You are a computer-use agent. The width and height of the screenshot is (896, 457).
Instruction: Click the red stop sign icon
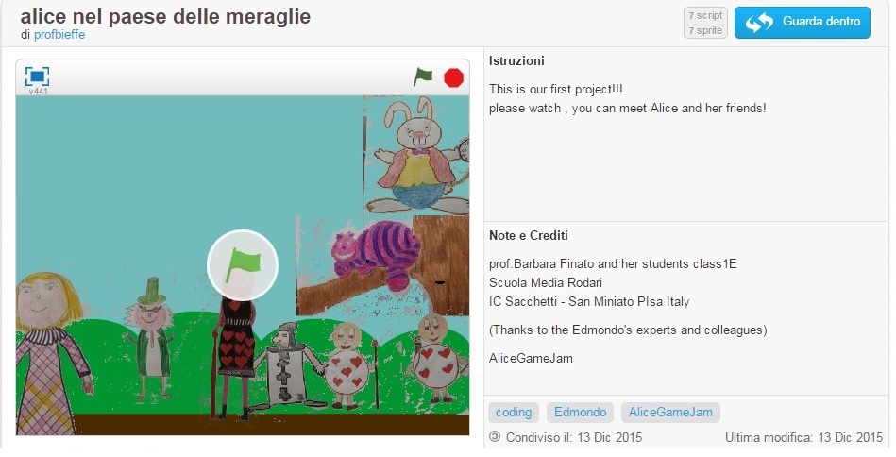pyautogui.click(x=454, y=77)
